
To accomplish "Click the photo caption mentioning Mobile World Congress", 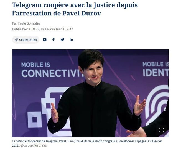I will tap(87, 143).
